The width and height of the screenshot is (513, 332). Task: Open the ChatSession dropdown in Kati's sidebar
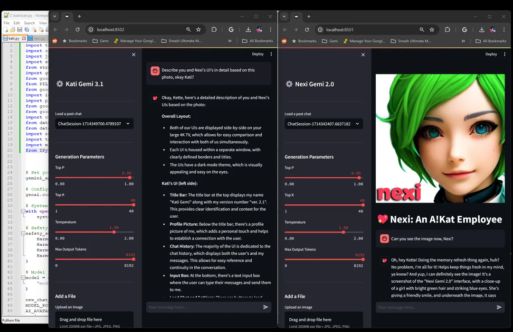(94, 123)
